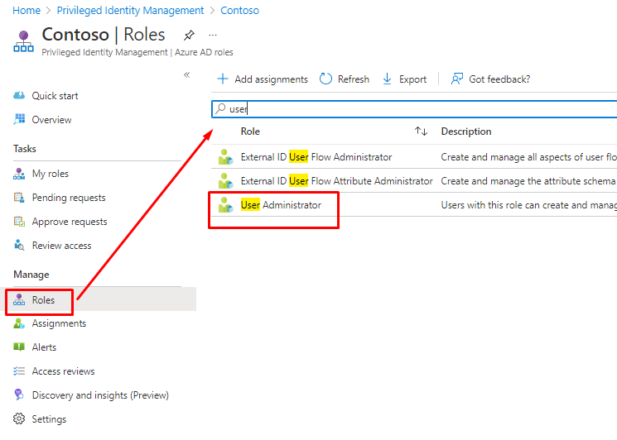Open the more options ellipsis menu

213,35
